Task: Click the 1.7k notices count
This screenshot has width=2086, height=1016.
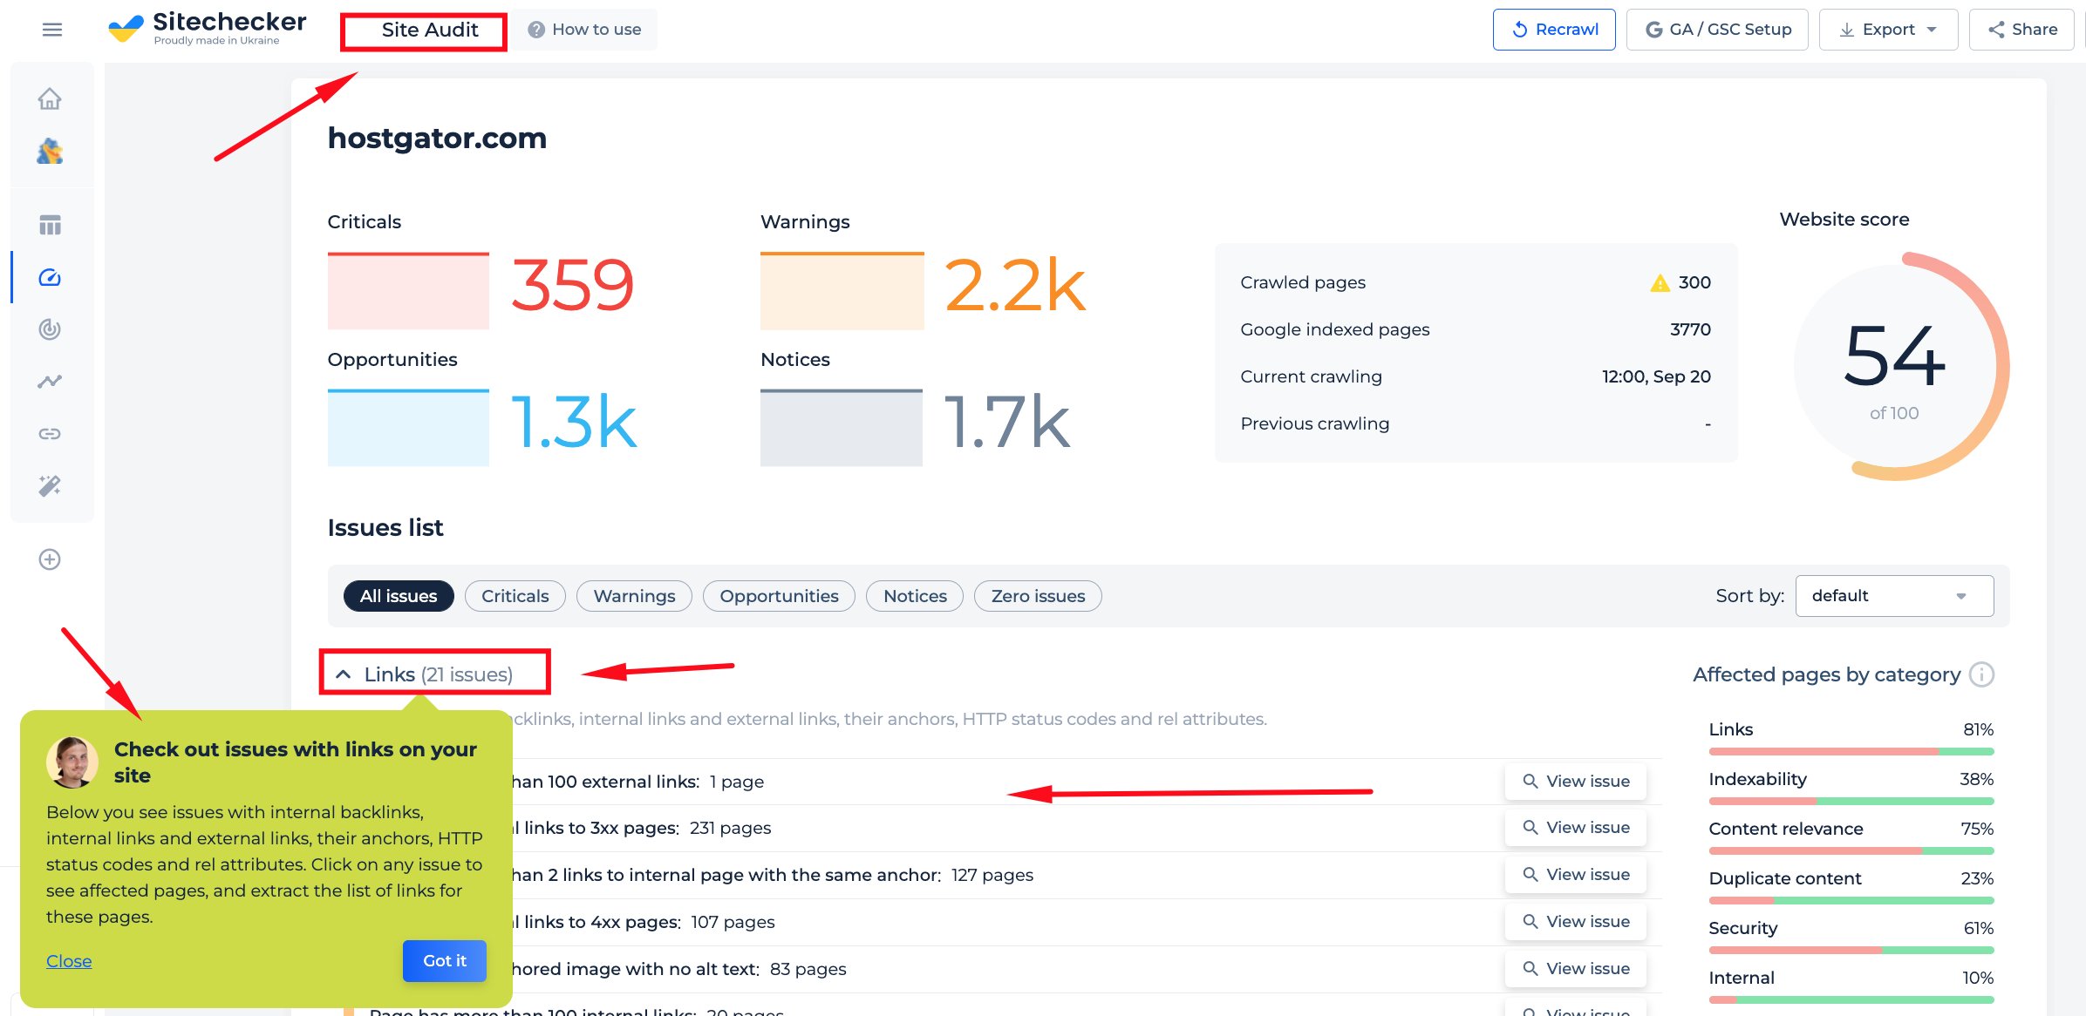Action: pyautogui.click(x=1007, y=423)
